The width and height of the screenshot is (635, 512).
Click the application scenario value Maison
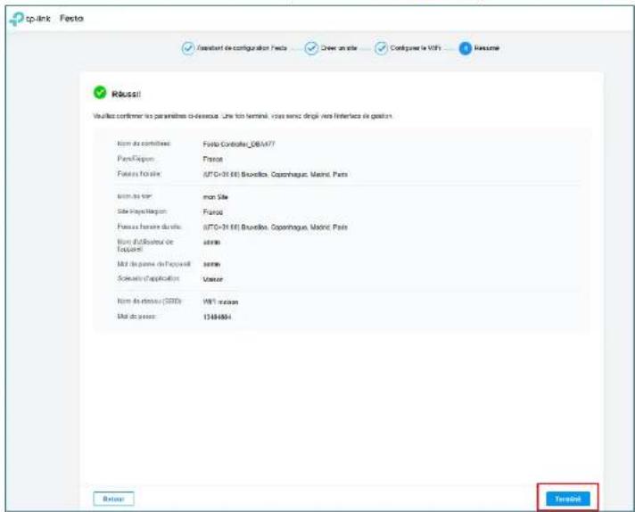213,279
